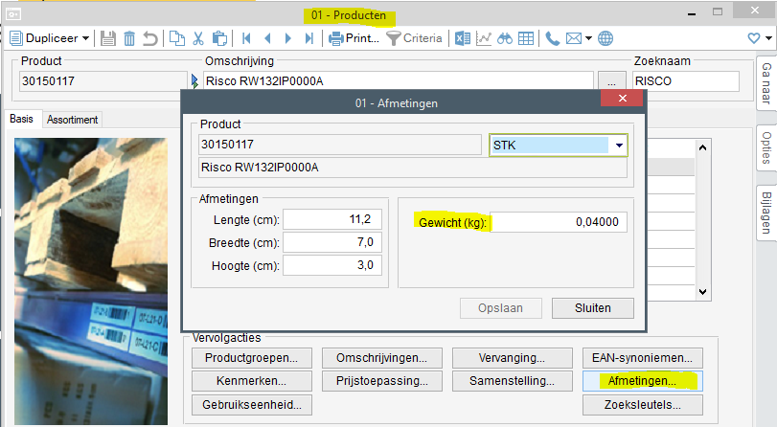
Task: Open Prijstoepassing follow-up action
Action: coord(381,381)
